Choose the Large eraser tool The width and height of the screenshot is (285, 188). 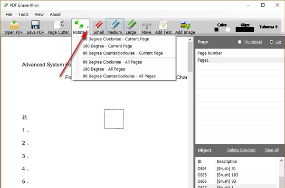point(131,27)
